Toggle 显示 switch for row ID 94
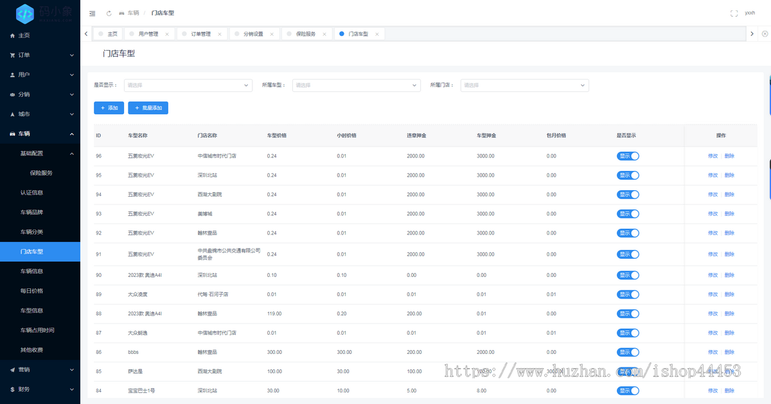The image size is (771, 404). (x=628, y=195)
